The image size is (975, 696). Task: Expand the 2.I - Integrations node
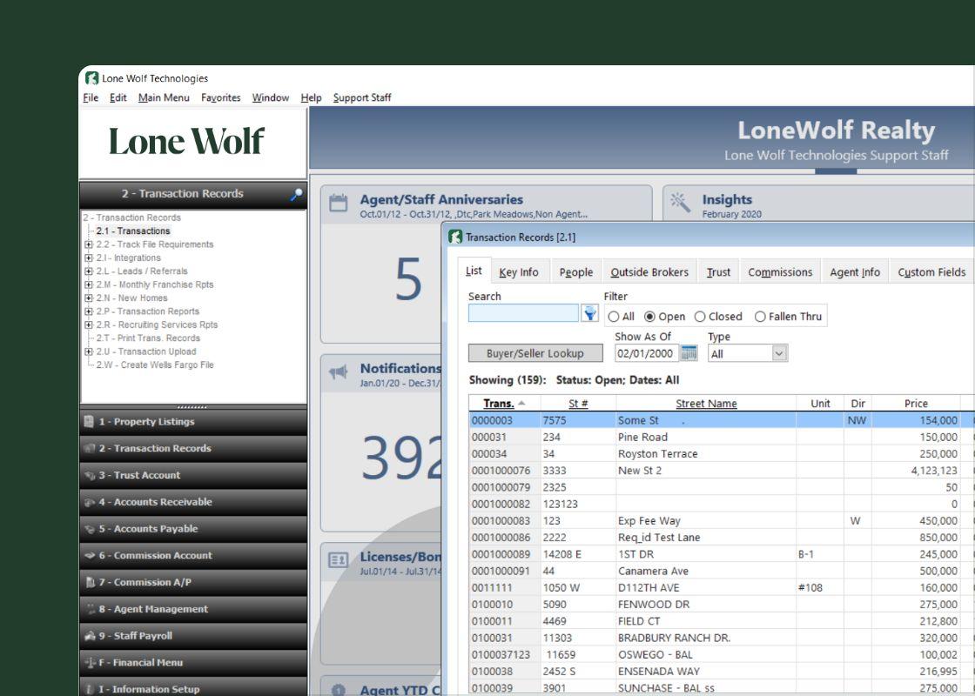click(88, 258)
